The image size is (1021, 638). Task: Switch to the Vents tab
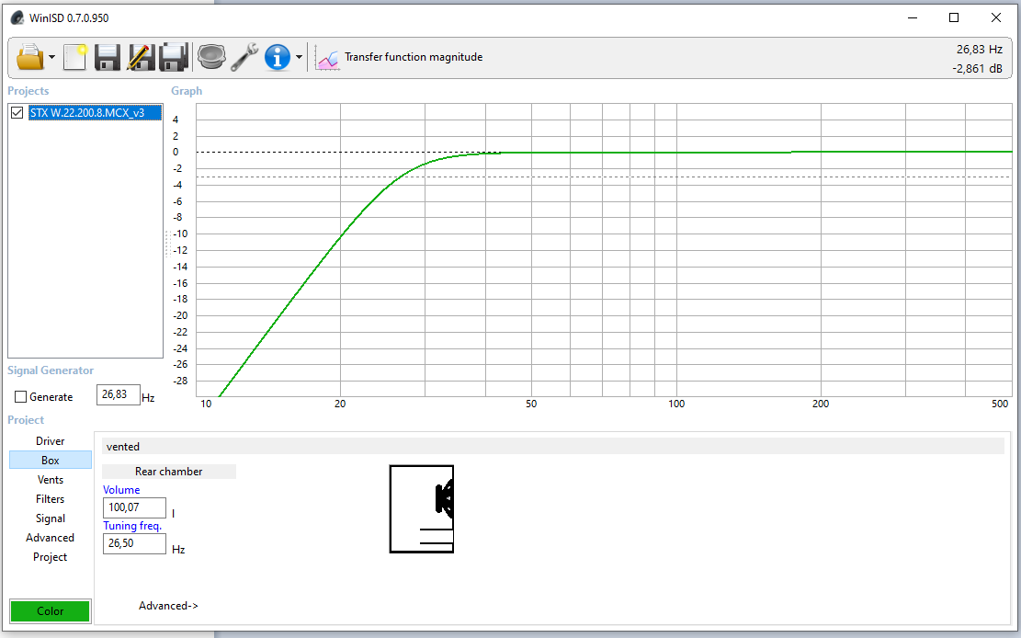point(51,480)
